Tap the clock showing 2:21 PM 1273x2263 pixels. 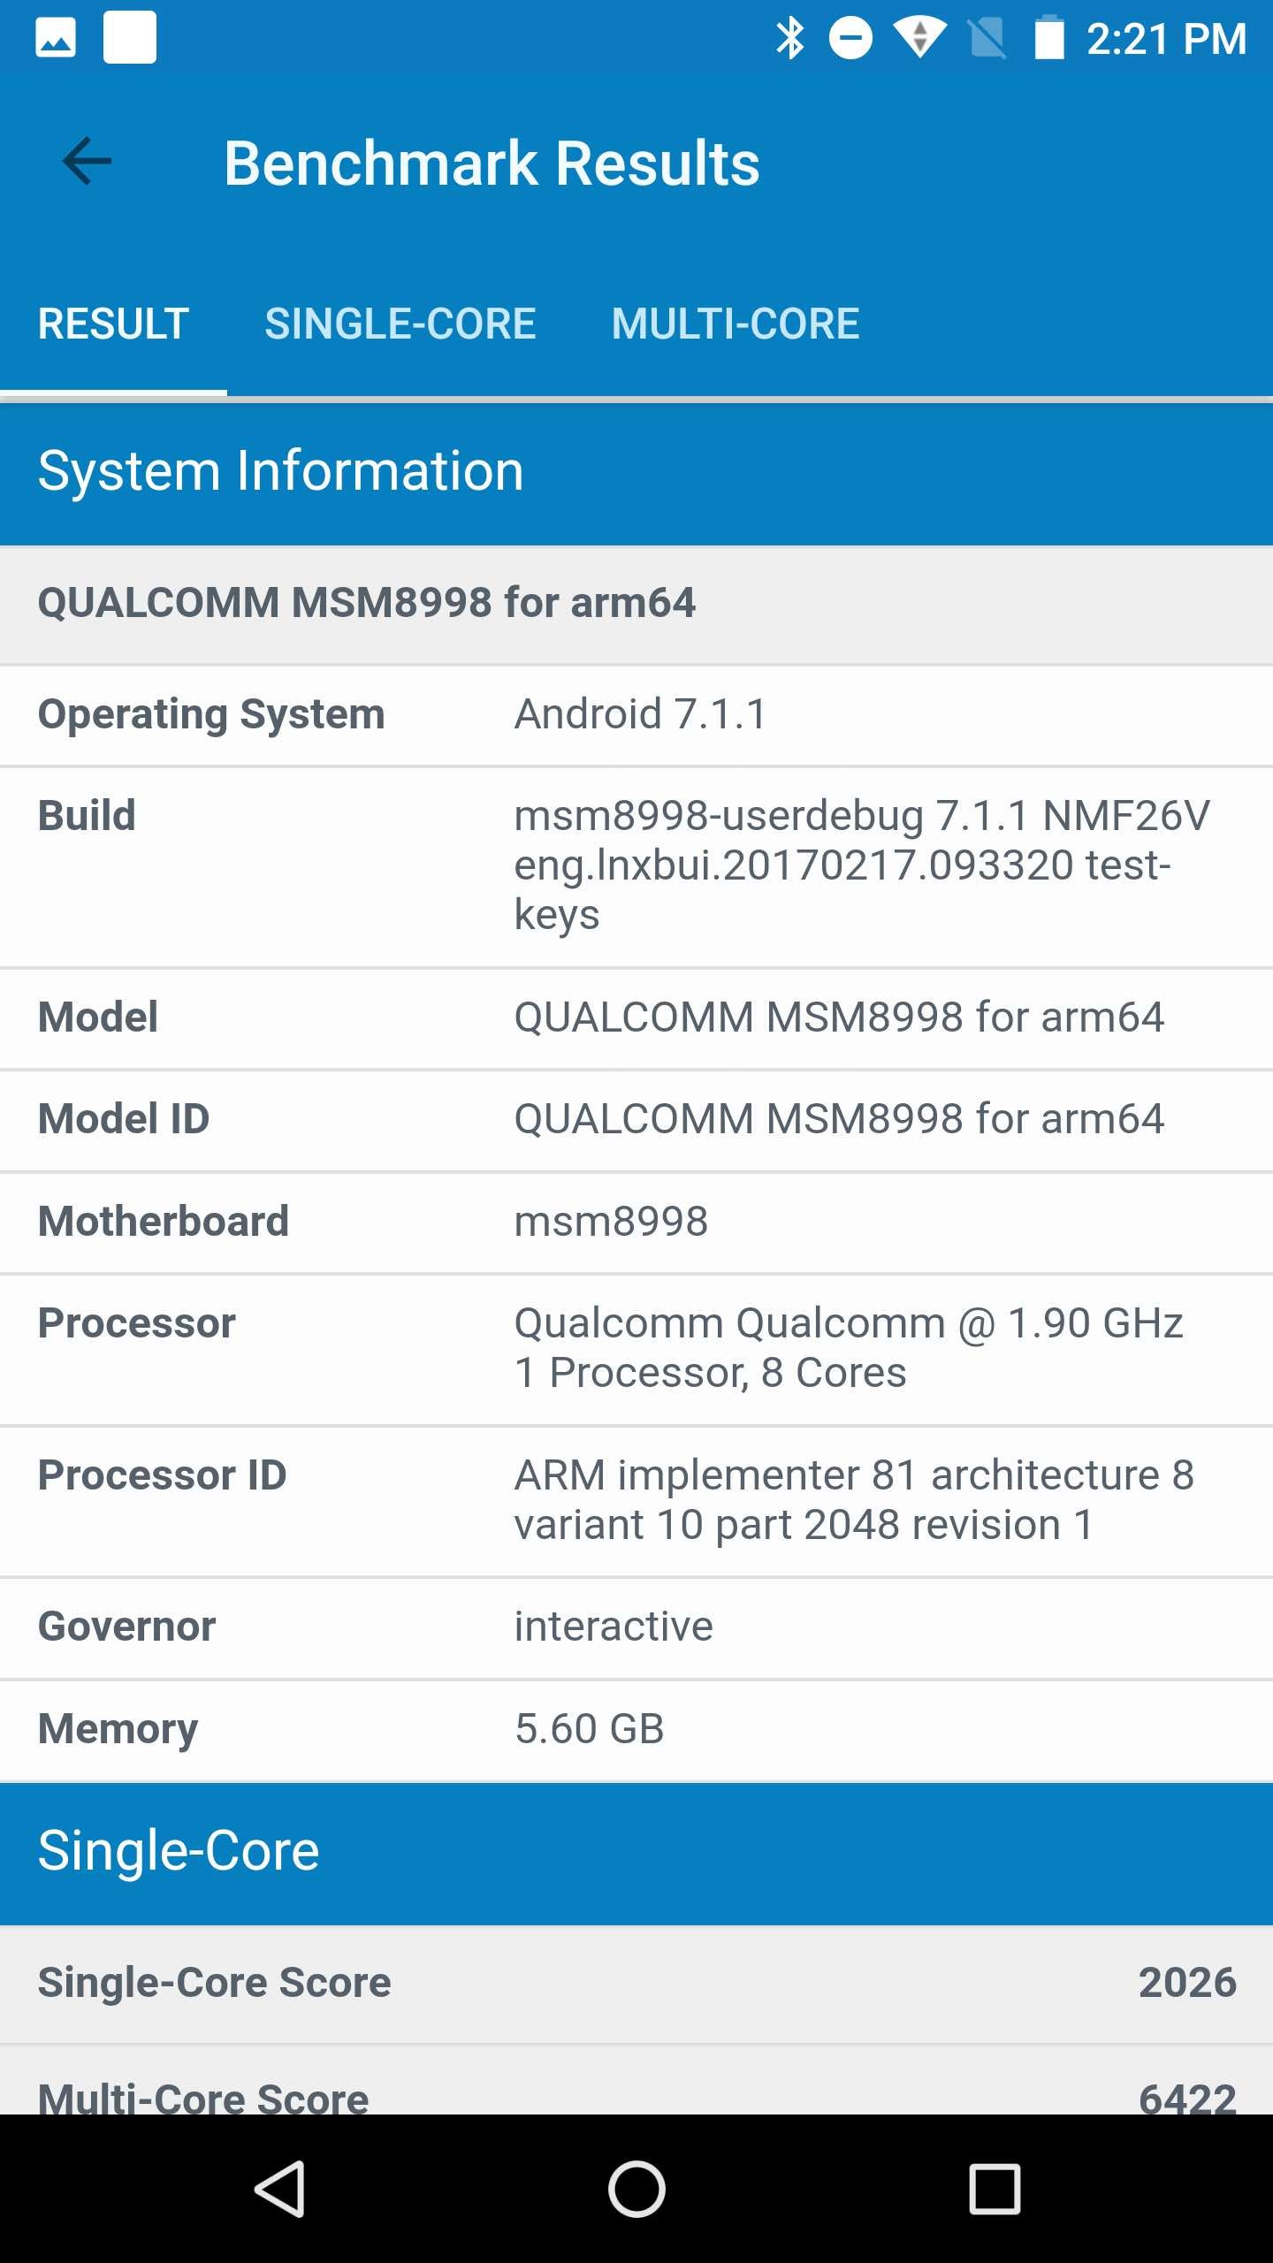pyautogui.click(x=1166, y=40)
